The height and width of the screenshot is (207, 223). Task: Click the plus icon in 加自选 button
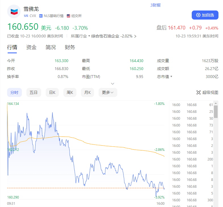(x=198, y=15)
